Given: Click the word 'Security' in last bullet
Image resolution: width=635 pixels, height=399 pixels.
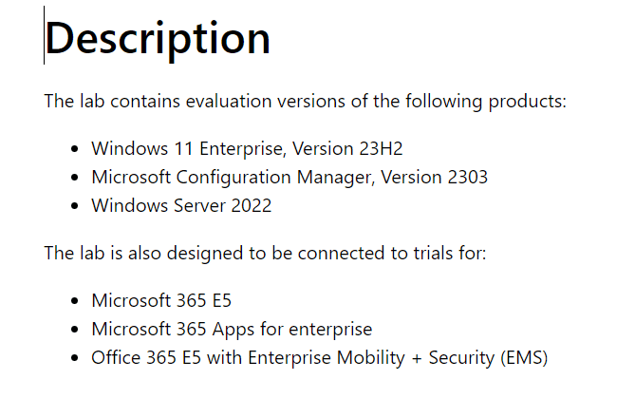Looking at the screenshot, I should click(x=461, y=358).
